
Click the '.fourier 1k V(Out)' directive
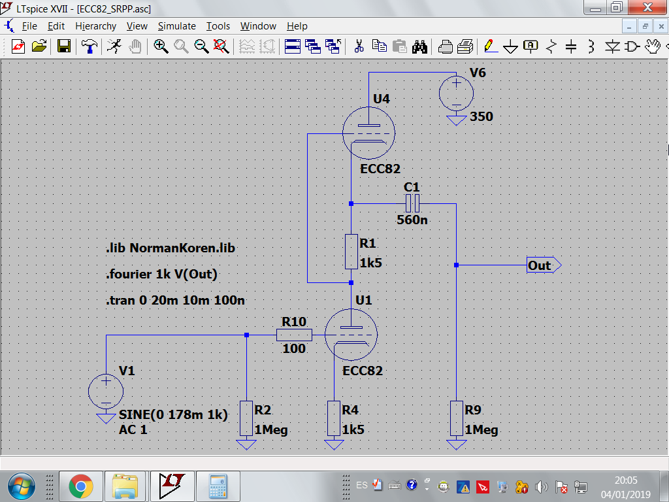tap(161, 274)
